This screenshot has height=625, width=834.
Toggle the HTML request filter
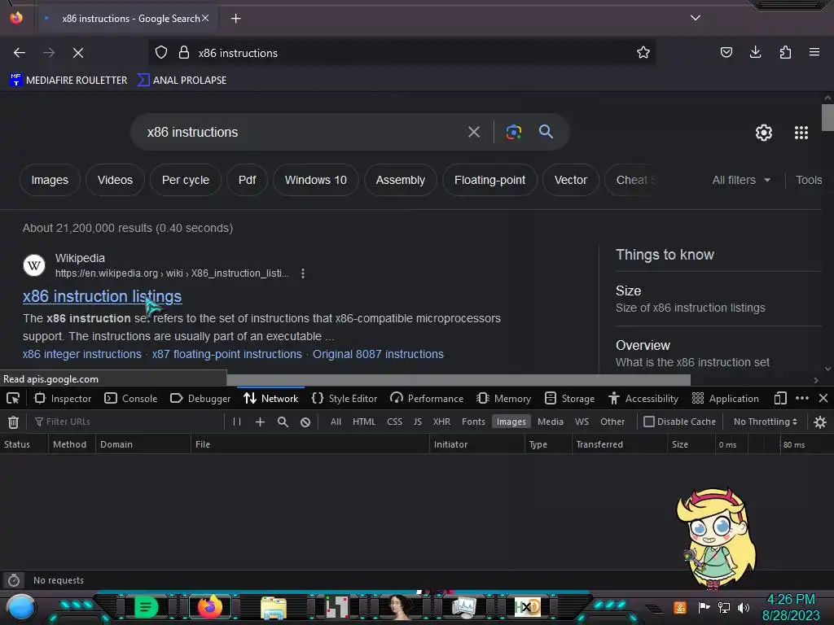click(364, 422)
